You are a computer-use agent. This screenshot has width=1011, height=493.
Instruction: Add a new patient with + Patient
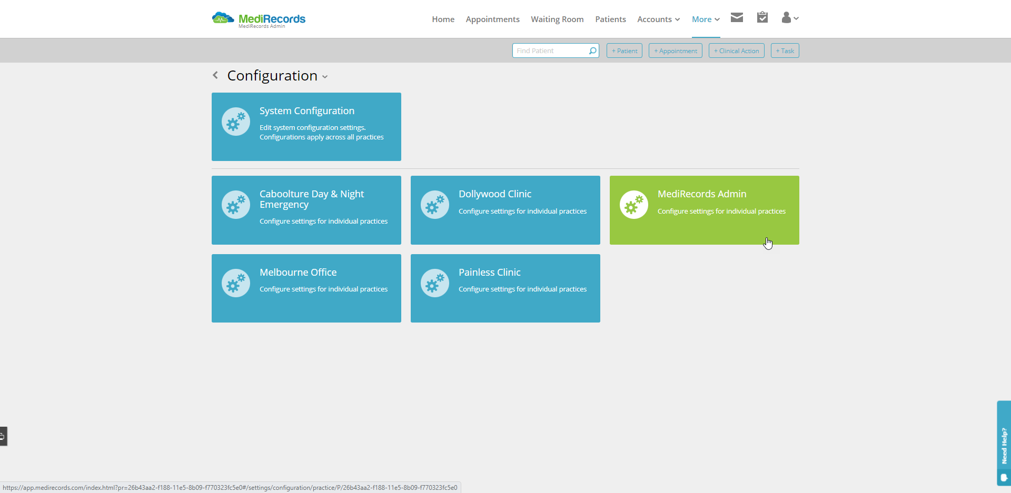(625, 51)
